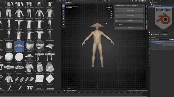The image size is (174, 97).
Task: Click the red X axis of navigation gizmo
Action: pos(111,7)
